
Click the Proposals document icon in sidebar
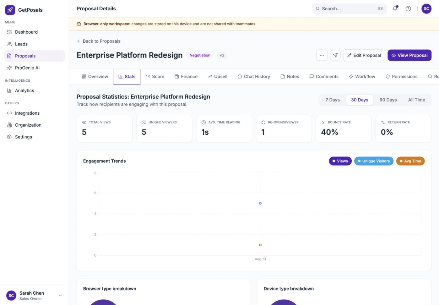(x=9, y=56)
